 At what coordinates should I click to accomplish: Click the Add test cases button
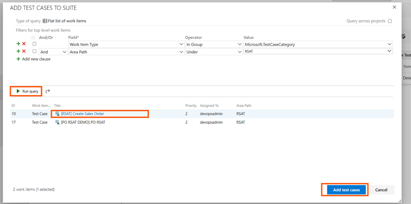[346, 190]
